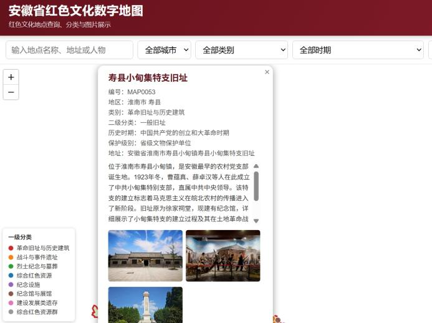Click legend label 综合红色资源群

pos(37,312)
